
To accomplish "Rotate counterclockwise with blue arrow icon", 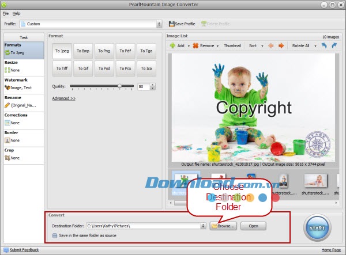I will (324, 45).
